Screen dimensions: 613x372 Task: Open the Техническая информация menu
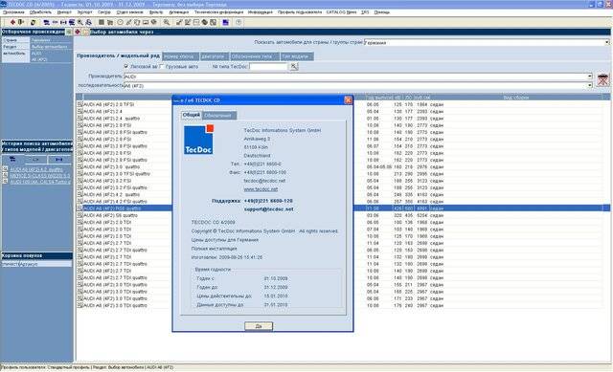[218, 12]
